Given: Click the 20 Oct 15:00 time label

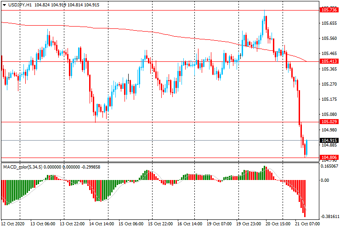Looking at the screenshot, I should tap(278, 224).
